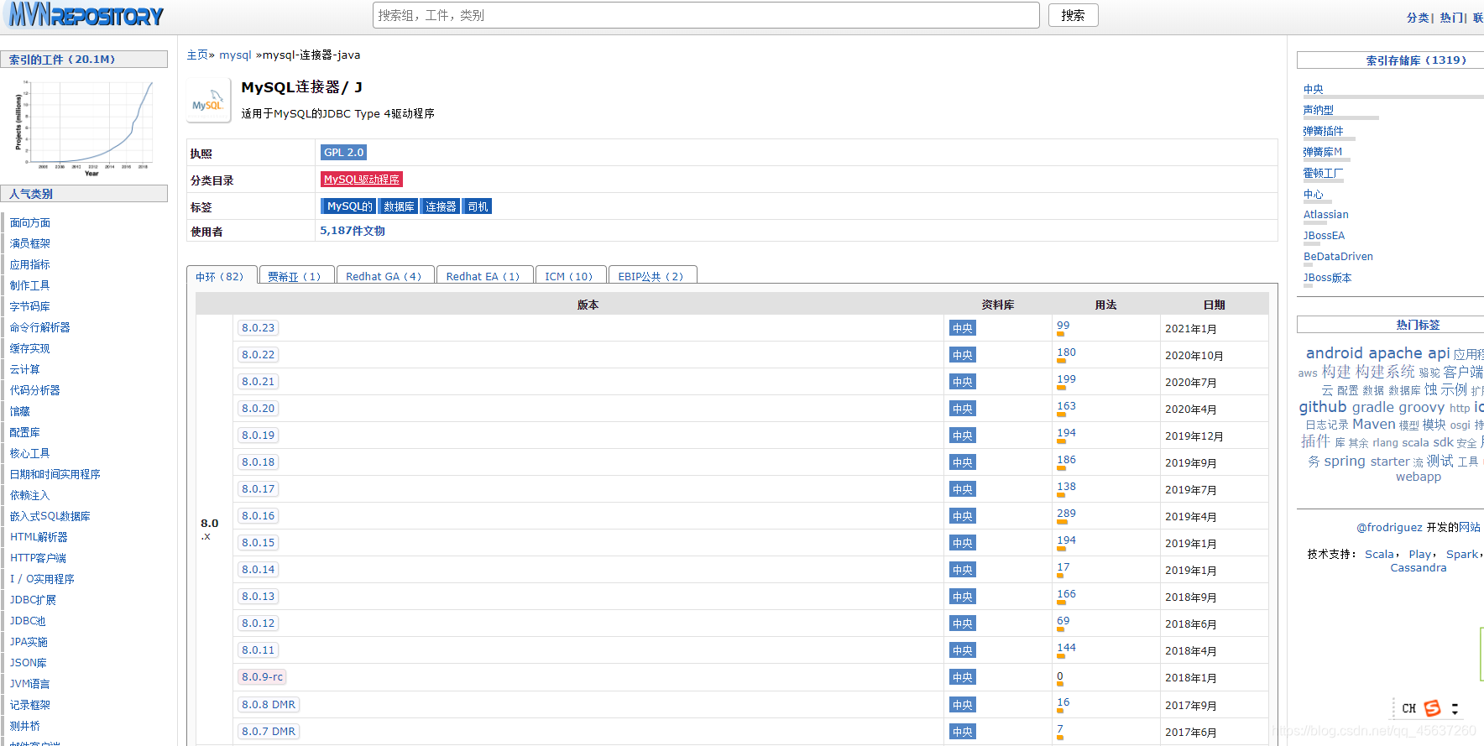Click the projects growth chart image

(84, 127)
